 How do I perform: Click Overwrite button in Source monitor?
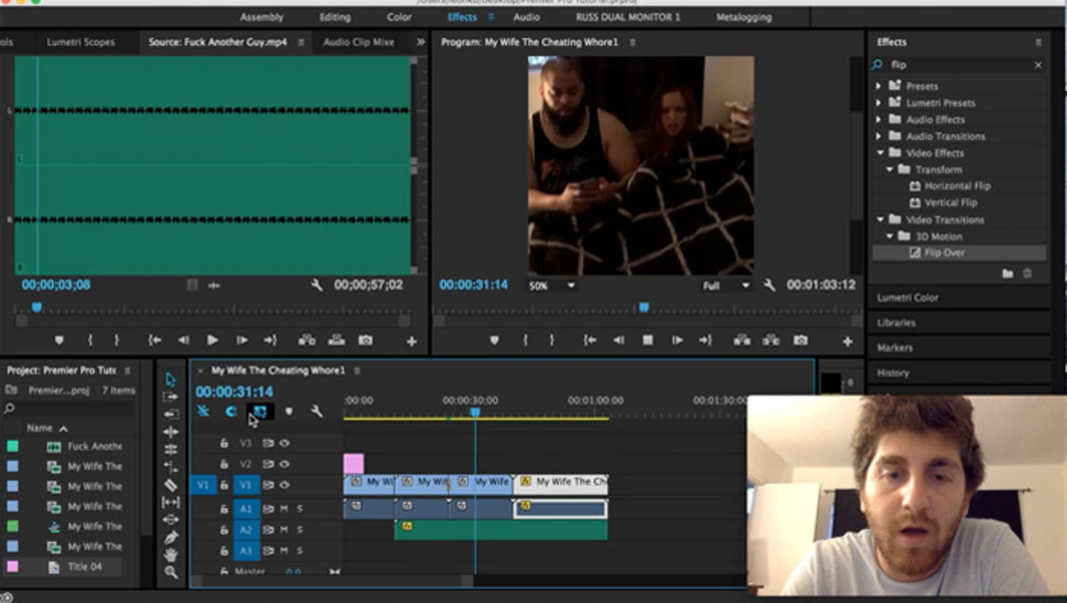coord(336,340)
